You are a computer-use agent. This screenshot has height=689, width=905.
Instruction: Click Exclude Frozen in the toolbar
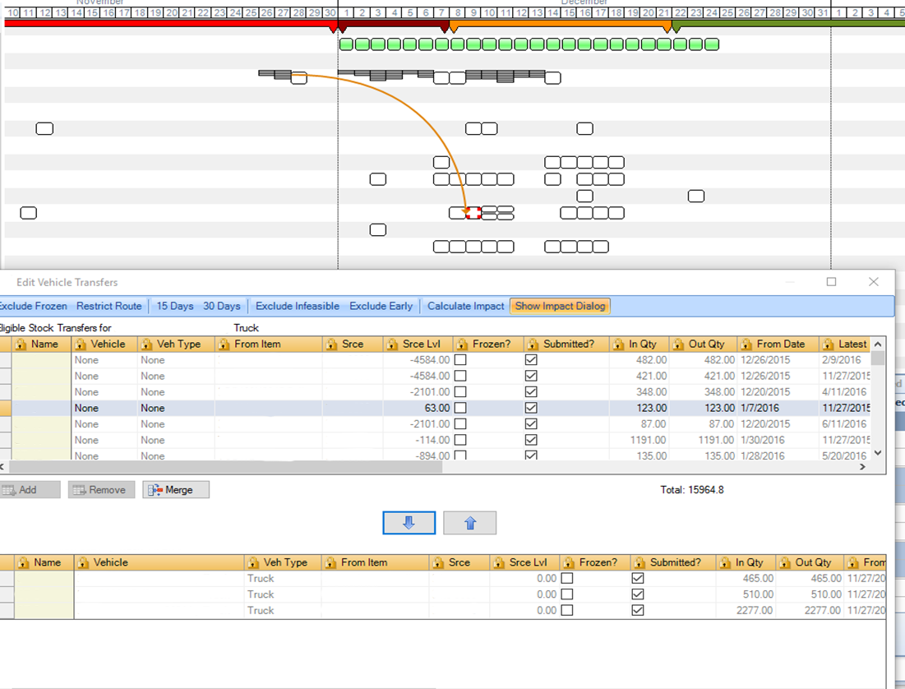[x=34, y=306]
